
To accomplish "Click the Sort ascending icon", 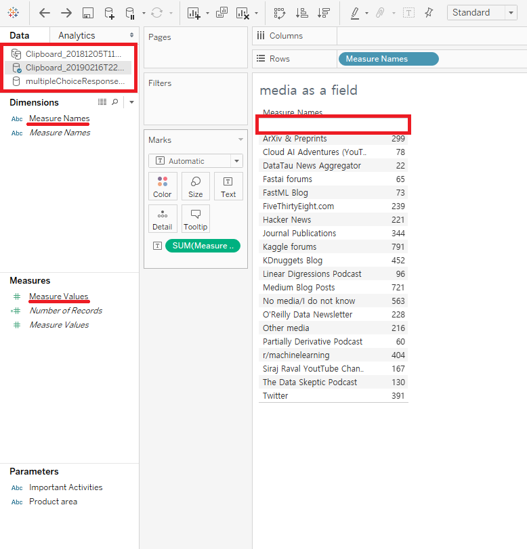I will tap(301, 14).
